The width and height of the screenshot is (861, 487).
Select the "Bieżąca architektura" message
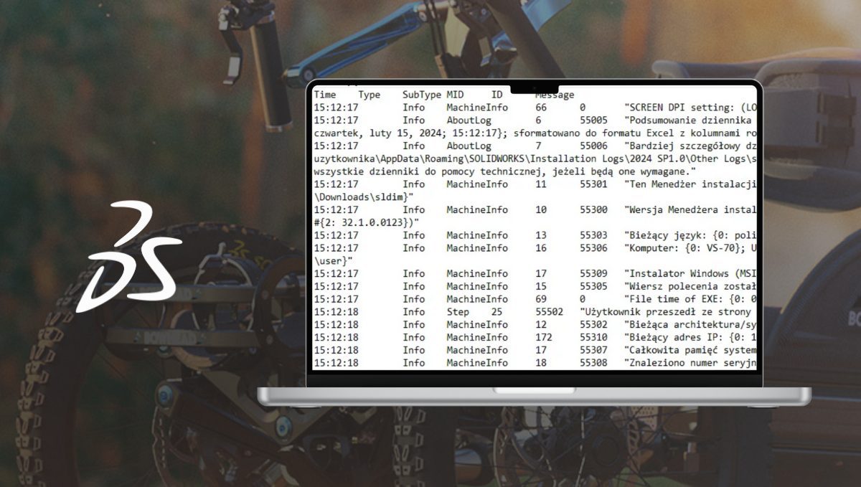690,324
